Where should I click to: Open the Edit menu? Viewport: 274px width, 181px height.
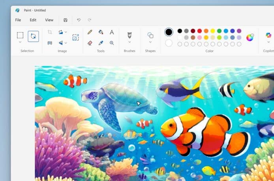tap(33, 20)
